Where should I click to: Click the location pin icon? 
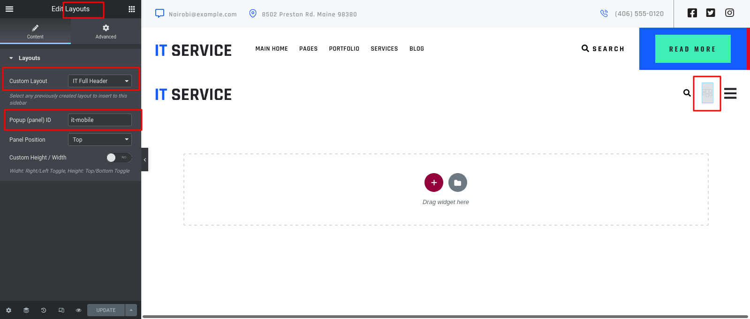pyautogui.click(x=253, y=14)
